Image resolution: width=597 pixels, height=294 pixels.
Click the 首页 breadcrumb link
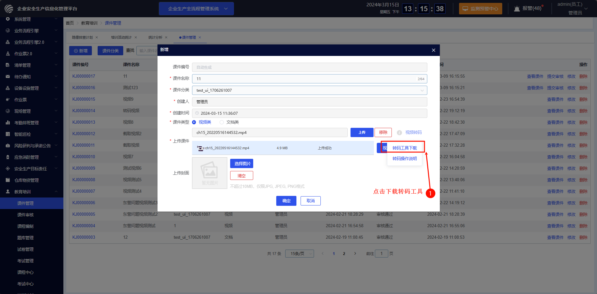(x=70, y=23)
